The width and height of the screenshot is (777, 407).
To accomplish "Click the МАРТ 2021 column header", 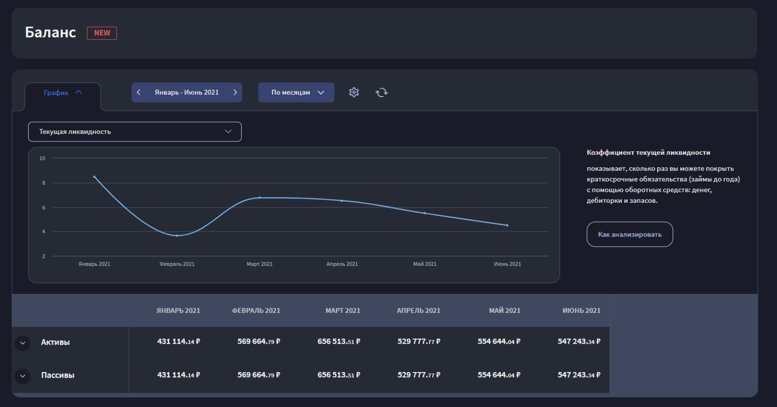I will pyautogui.click(x=343, y=310).
